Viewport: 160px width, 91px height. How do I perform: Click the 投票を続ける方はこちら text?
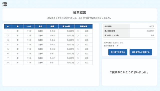point(113,43)
